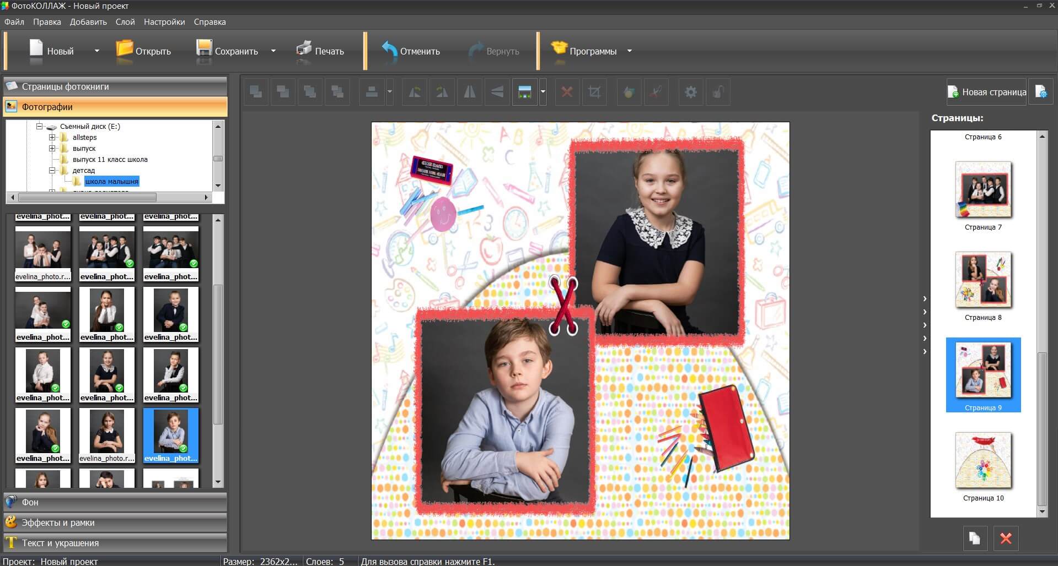Click the align layers icon

tap(372, 92)
